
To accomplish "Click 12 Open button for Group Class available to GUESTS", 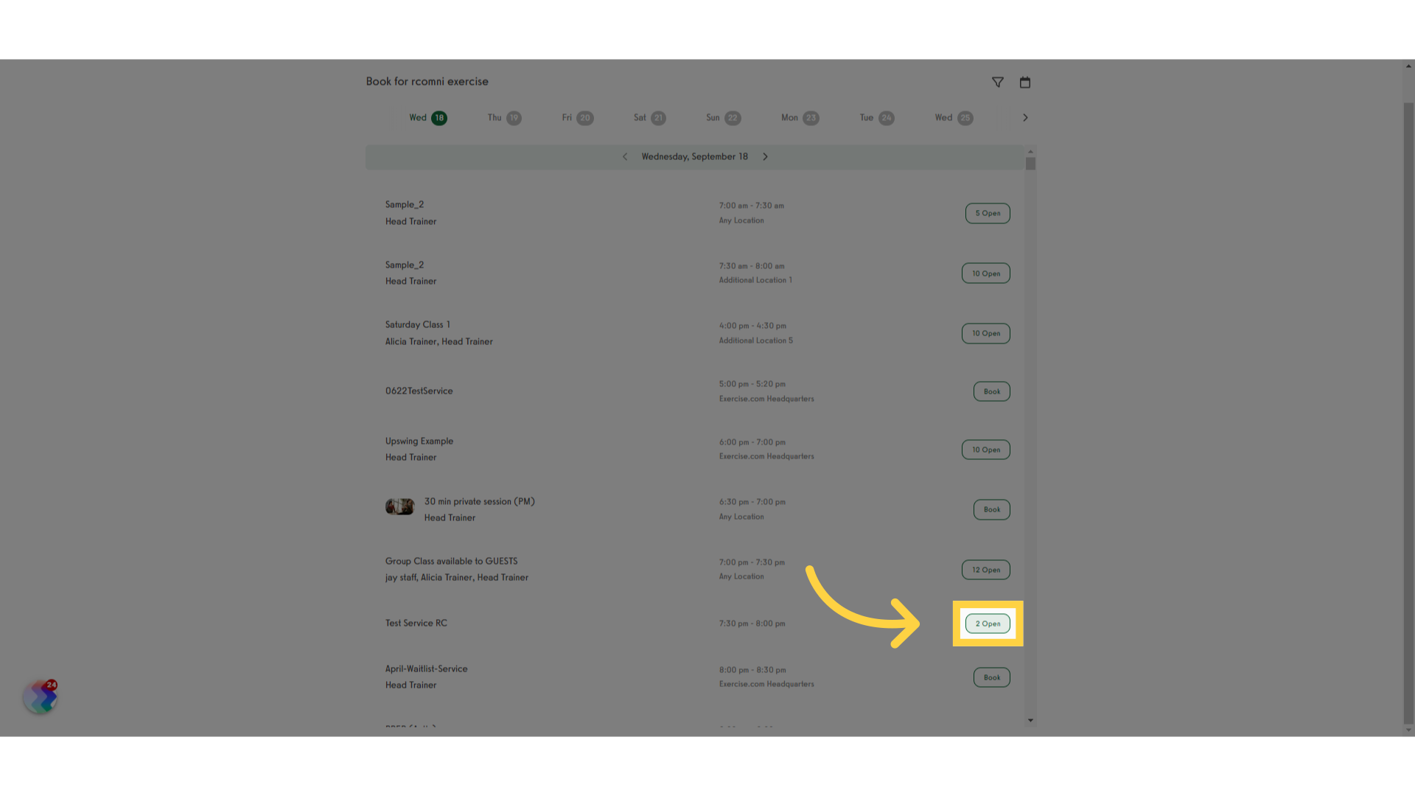I will 985,570.
